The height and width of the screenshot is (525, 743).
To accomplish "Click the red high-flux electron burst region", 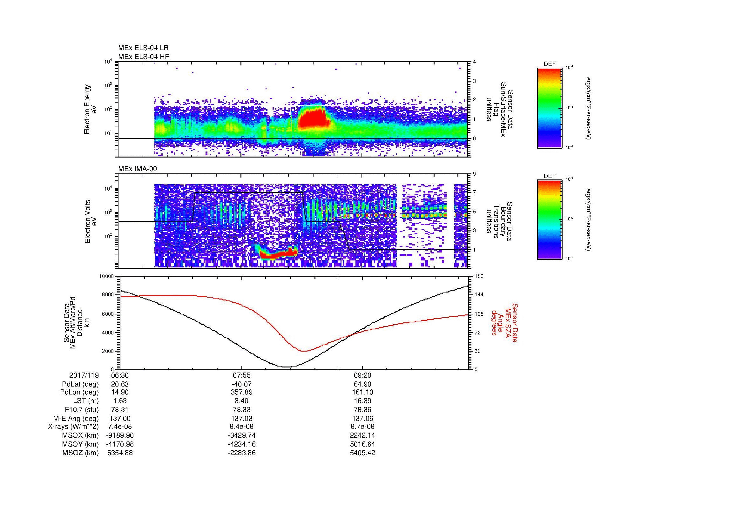I will coord(313,119).
